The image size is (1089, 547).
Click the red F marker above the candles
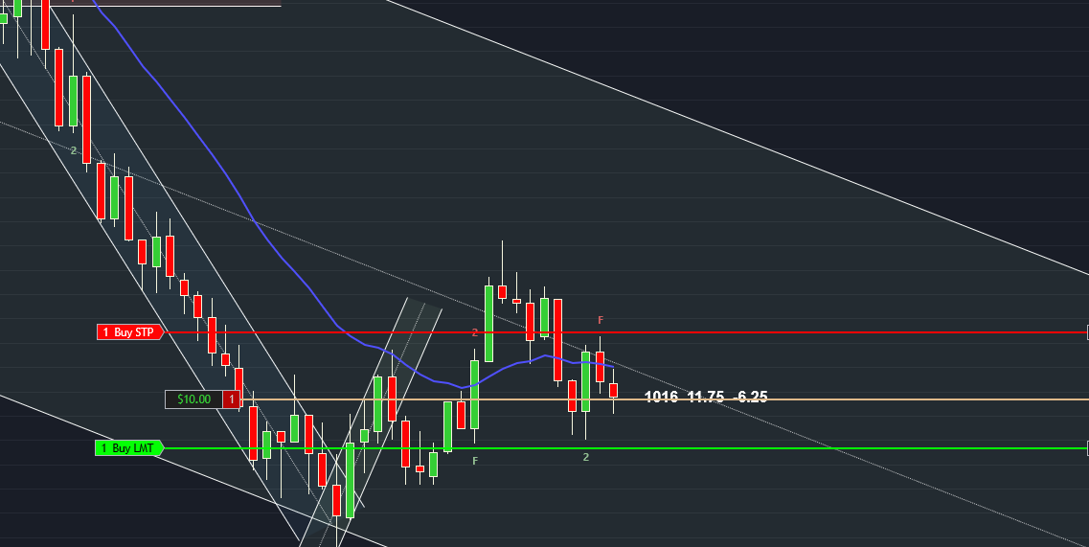click(601, 319)
